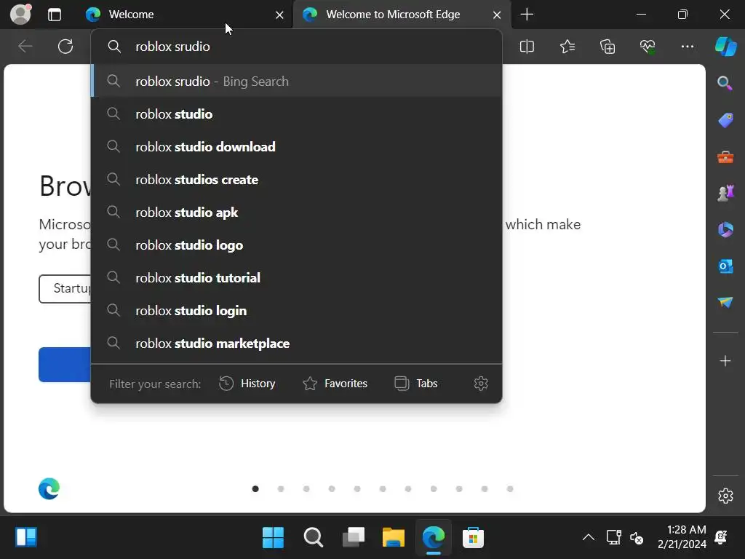The width and height of the screenshot is (745, 559).
Task: Close the Welcome to Microsoft Edge tab
Action: coord(497,15)
